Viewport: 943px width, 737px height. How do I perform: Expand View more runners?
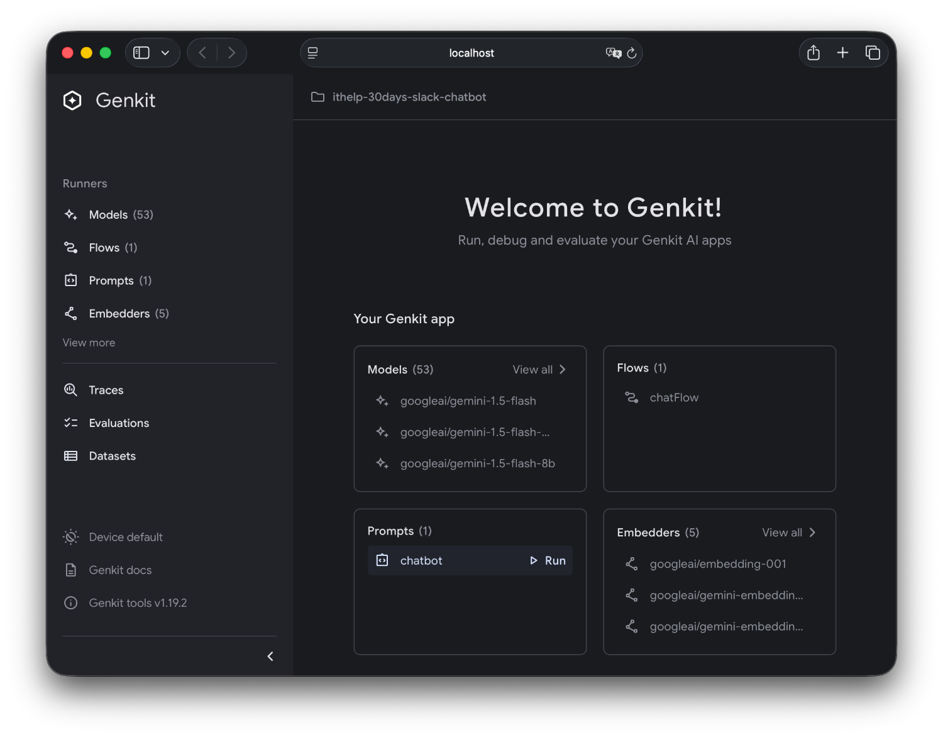click(x=89, y=343)
